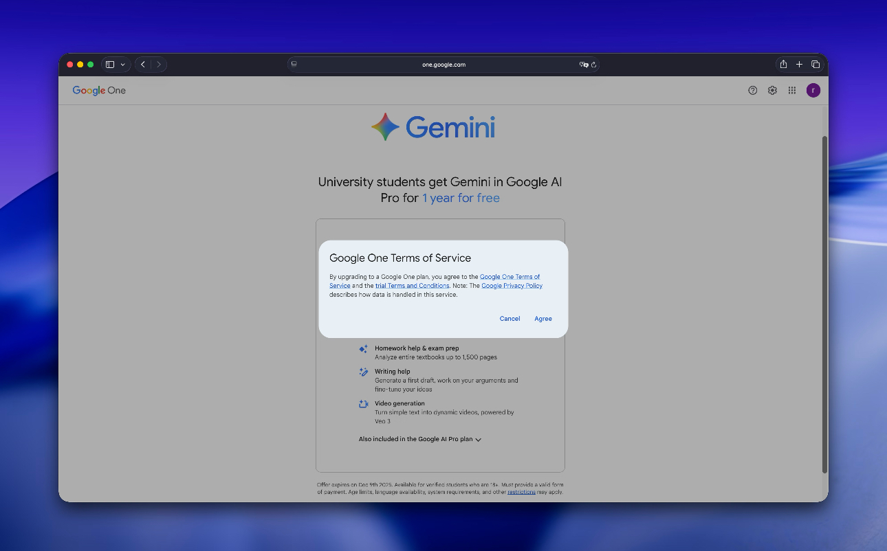Click the Safari sidebar toggle icon

[110, 65]
